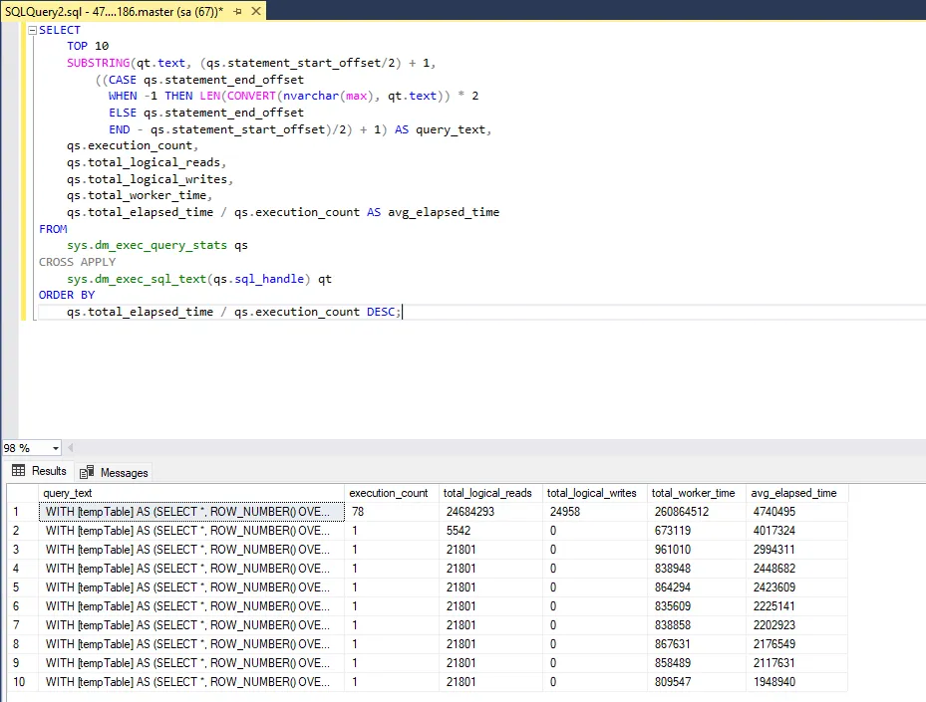Switch to the Messages tab
The height and width of the screenshot is (702, 926).
(115, 473)
